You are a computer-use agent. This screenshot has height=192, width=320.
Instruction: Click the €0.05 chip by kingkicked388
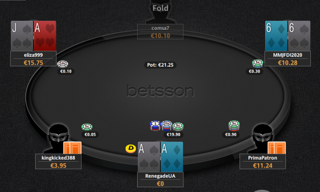(x=87, y=127)
